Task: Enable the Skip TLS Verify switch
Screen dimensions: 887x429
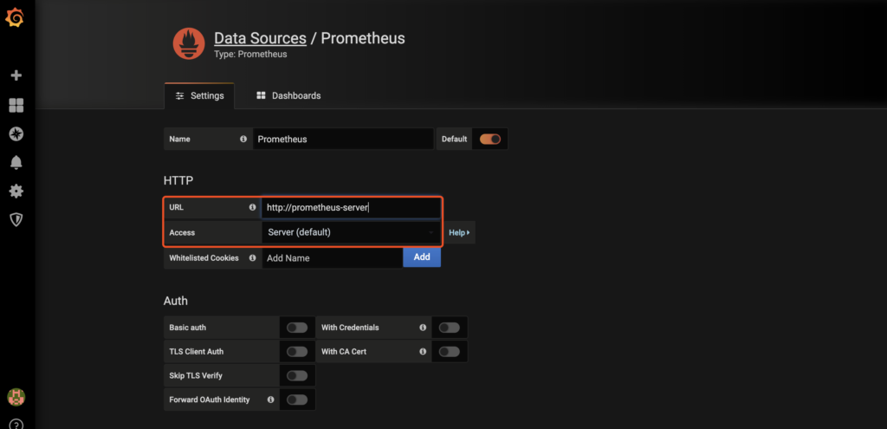Action: point(297,376)
